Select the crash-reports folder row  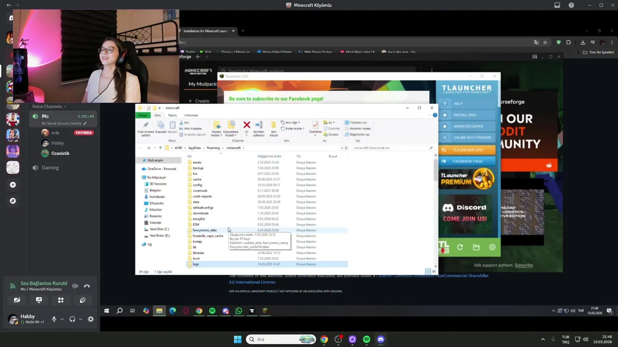(x=267, y=196)
